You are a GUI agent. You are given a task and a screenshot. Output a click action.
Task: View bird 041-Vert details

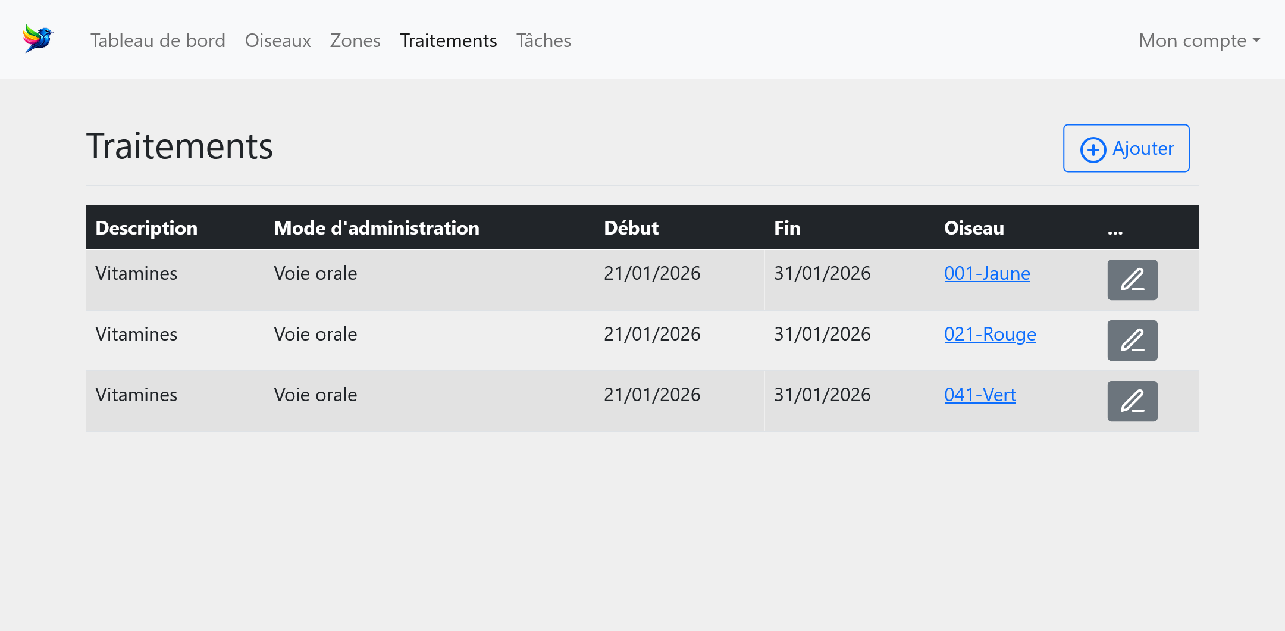[x=980, y=395]
